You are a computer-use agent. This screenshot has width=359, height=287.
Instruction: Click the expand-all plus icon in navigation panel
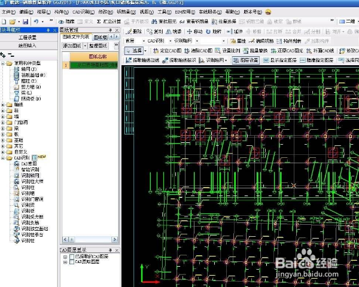(x=3, y=55)
